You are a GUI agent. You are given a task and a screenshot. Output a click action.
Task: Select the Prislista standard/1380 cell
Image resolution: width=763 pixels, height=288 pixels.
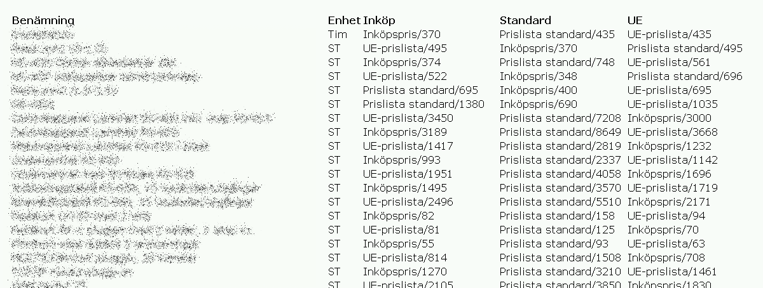pyautogui.click(x=423, y=104)
